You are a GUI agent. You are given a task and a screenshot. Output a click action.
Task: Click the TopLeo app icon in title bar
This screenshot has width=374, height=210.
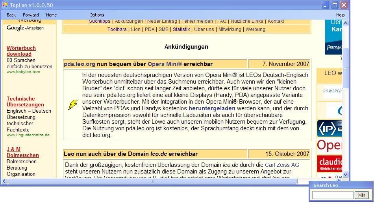5,5
